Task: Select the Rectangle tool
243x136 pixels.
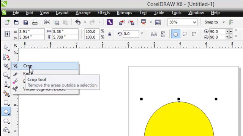Action: (x=6, y=103)
